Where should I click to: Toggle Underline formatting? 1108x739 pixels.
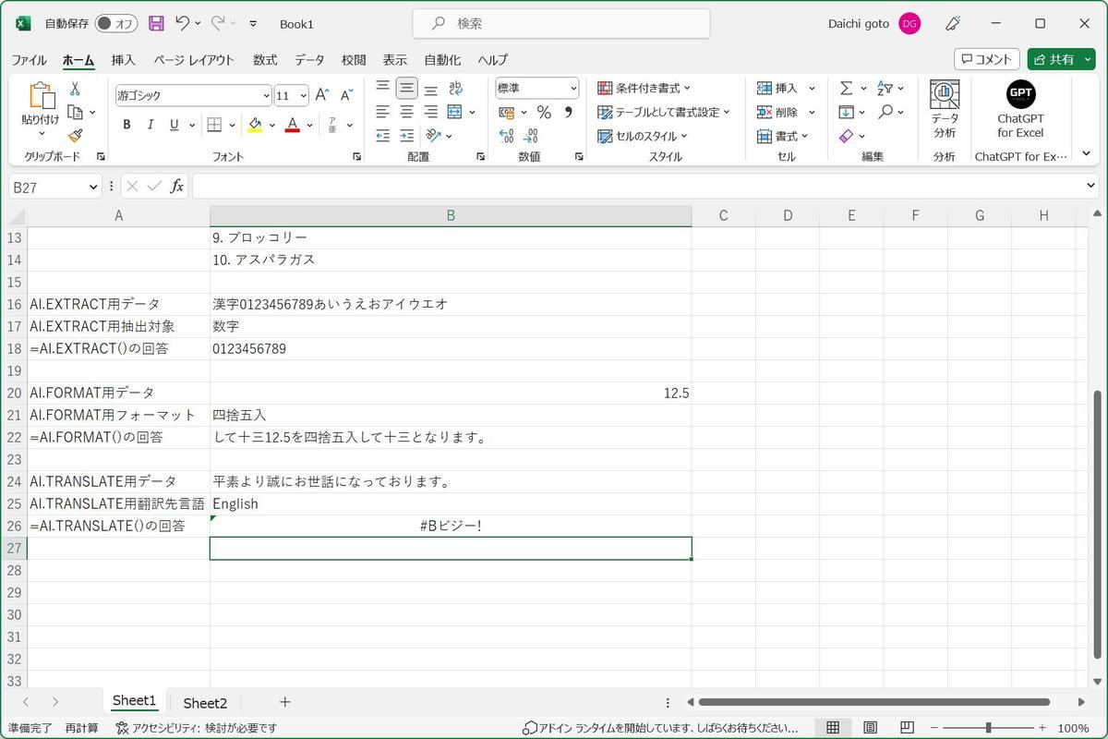(x=174, y=125)
